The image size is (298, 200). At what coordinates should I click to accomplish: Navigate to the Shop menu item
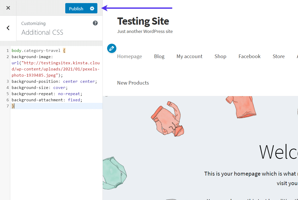220,56
